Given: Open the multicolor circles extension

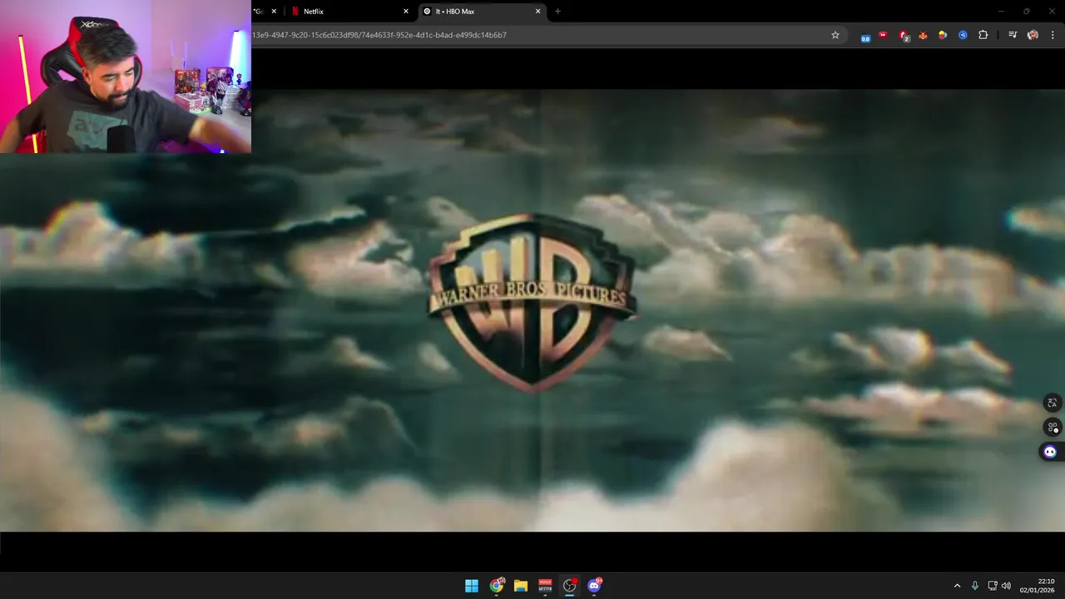Looking at the screenshot, I should click(943, 35).
